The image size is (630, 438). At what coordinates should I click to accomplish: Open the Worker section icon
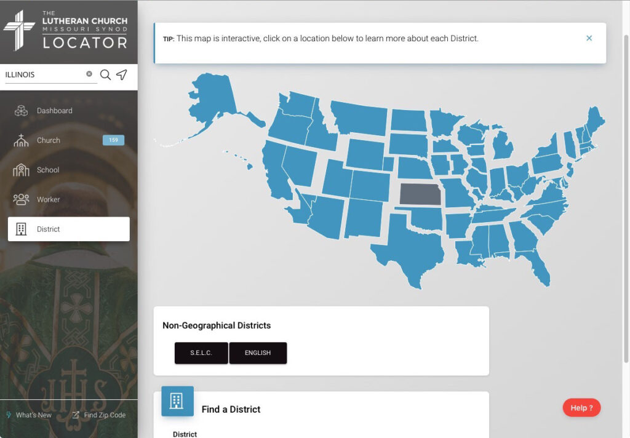click(x=21, y=199)
